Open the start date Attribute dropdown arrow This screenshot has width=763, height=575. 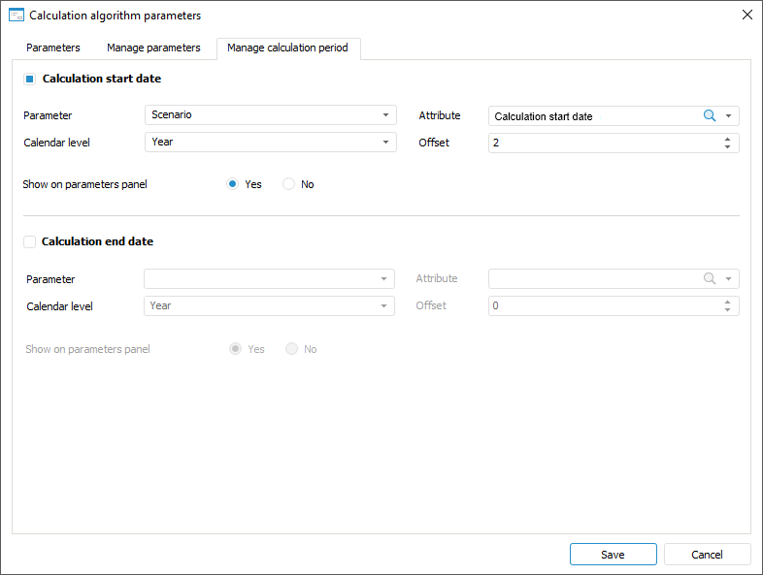(x=728, y=115)
